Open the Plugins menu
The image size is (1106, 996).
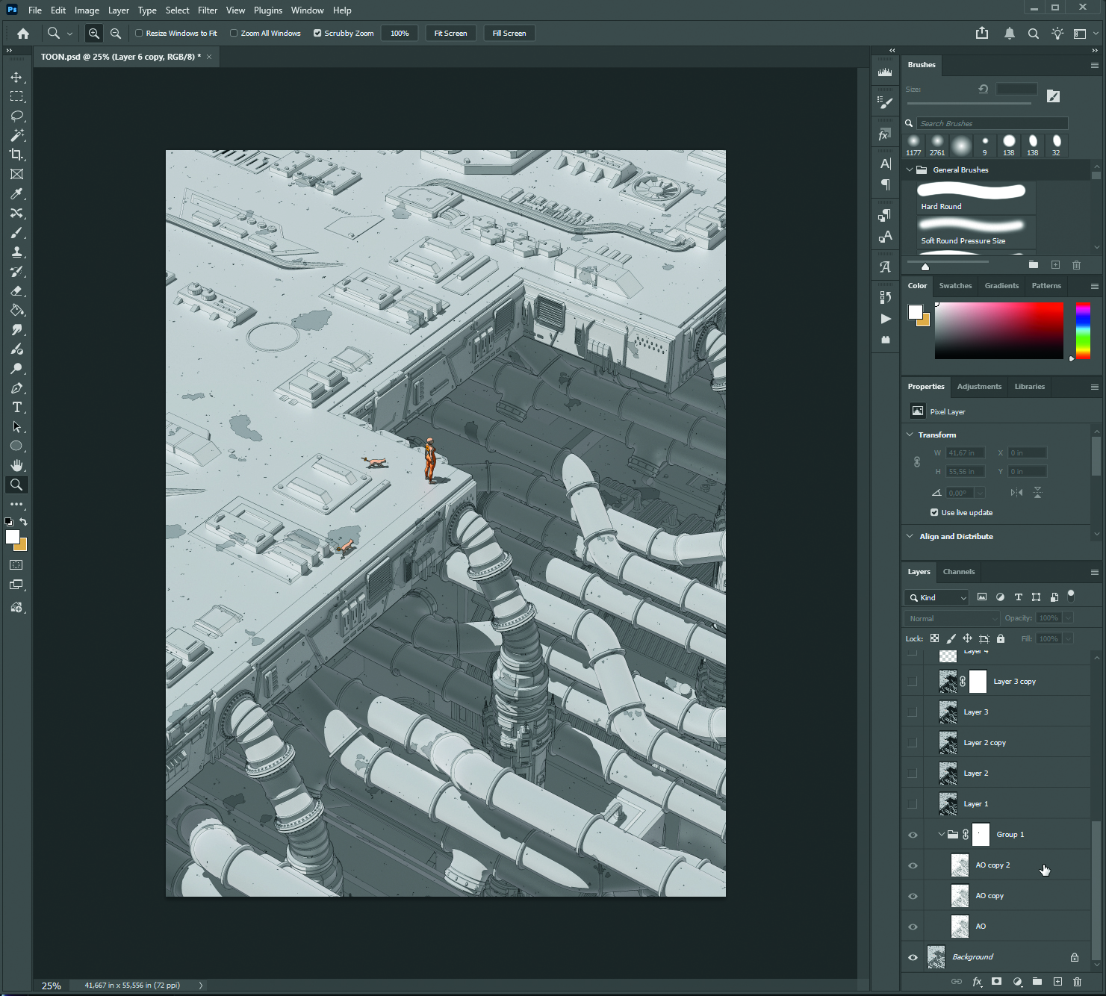click(x=268, y=10)
